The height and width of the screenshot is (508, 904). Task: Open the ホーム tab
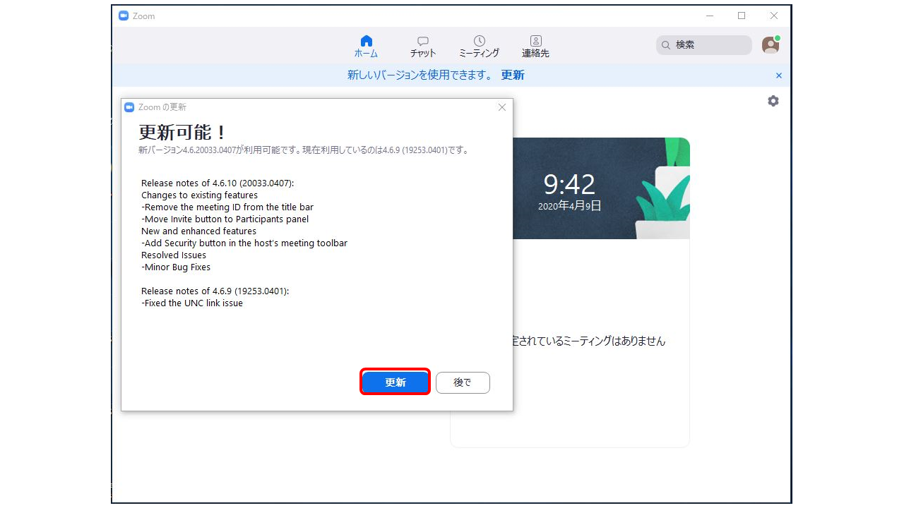366,47
